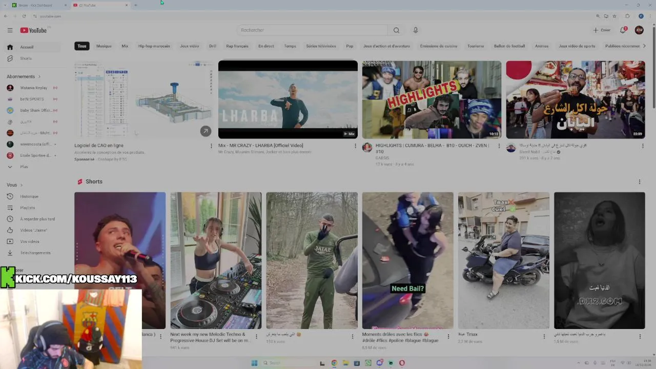The width and height of the screenshot is (656, 369).
Task: Click the Rechercher search field
Action: (x=312, y=30)
